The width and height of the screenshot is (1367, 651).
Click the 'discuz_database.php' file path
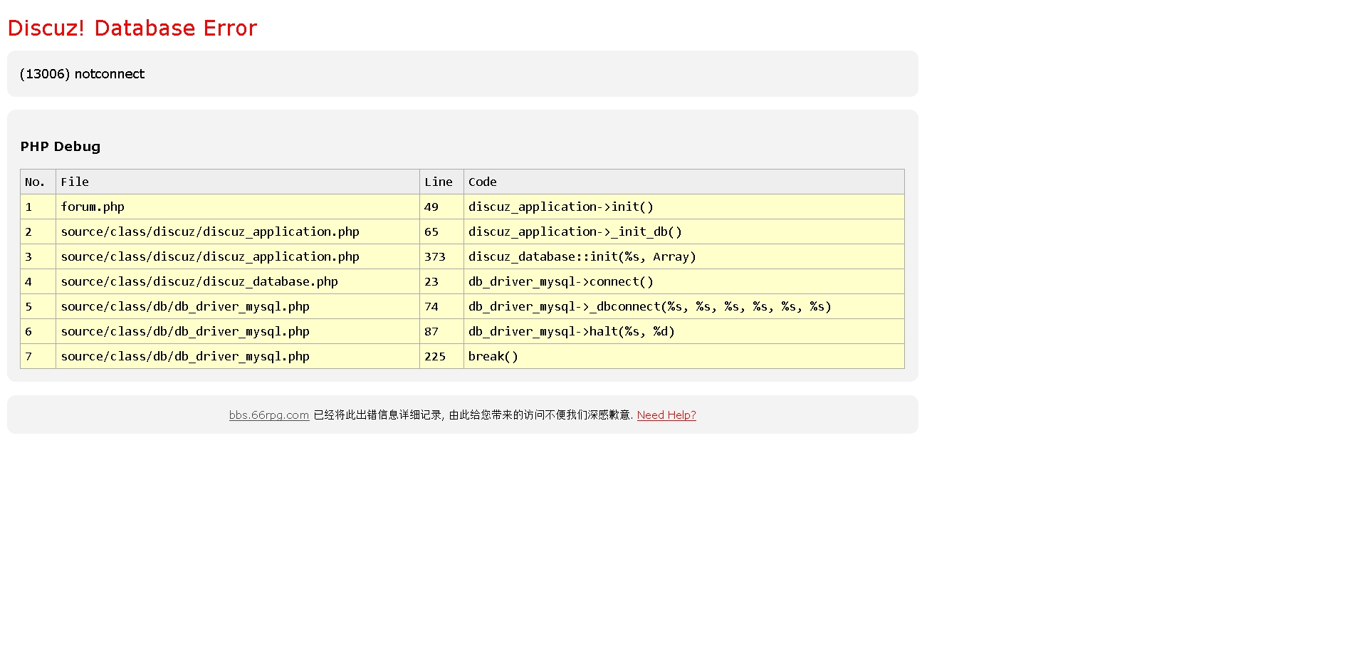click(x=199, y=281)
